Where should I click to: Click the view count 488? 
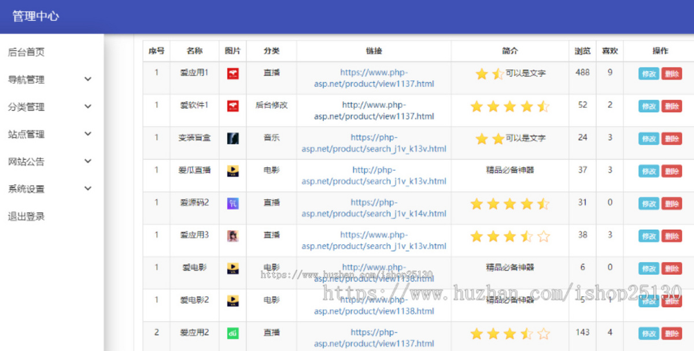point(582,72)
